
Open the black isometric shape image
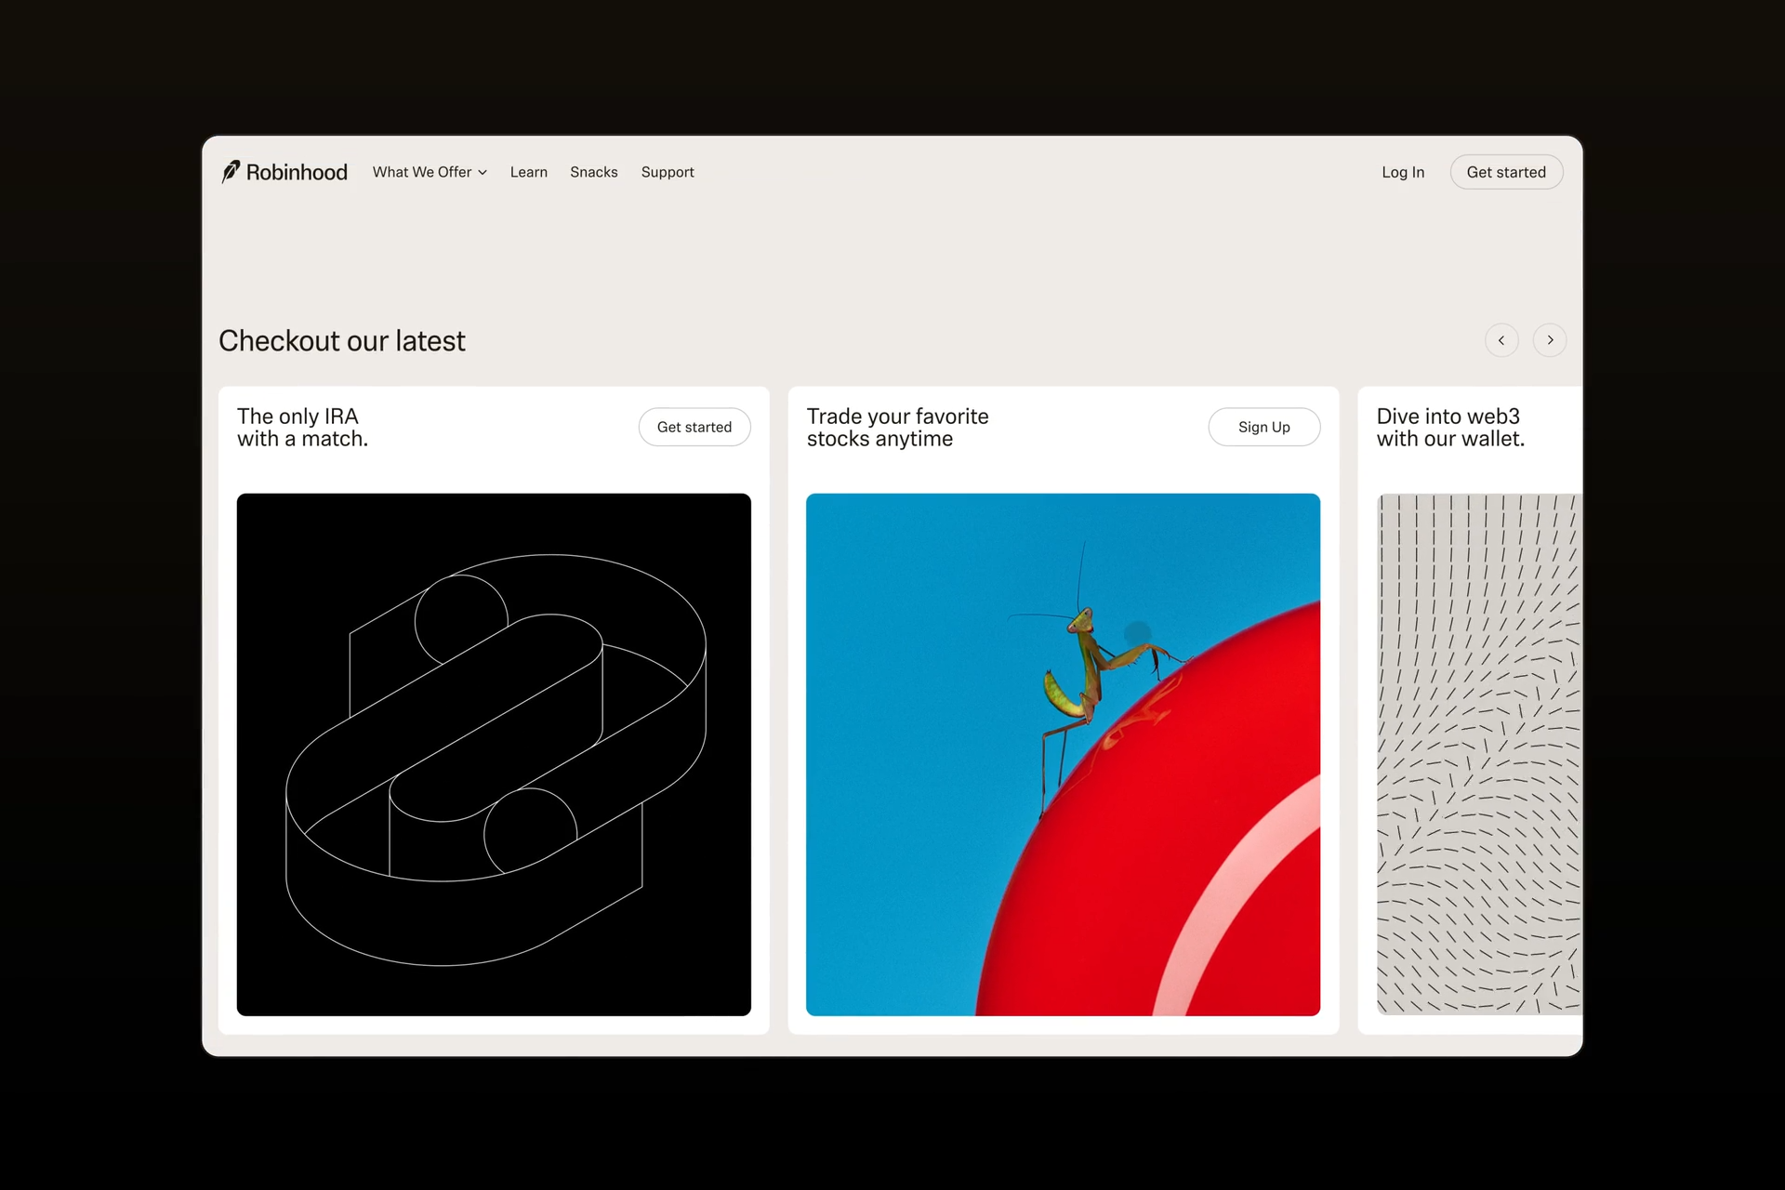(x=494, y=755)
